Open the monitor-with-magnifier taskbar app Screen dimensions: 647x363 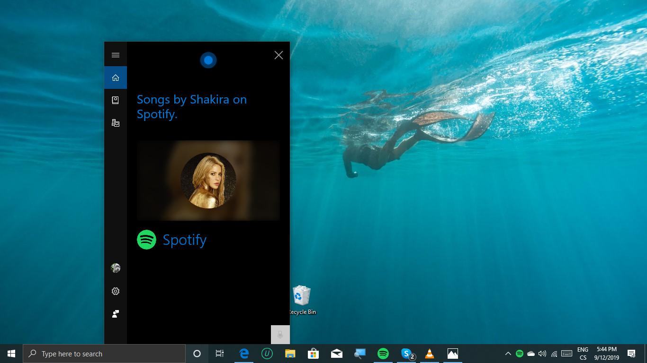pos(360,354)
